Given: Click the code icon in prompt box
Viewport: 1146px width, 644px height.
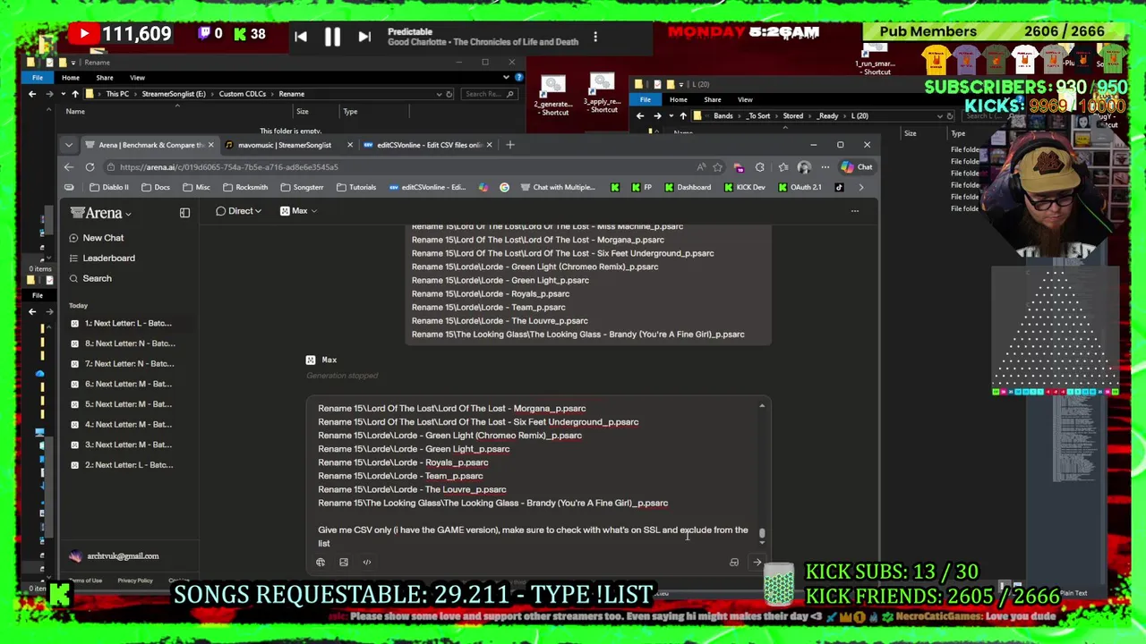Looking at the screenshot, I should point(367,563).
